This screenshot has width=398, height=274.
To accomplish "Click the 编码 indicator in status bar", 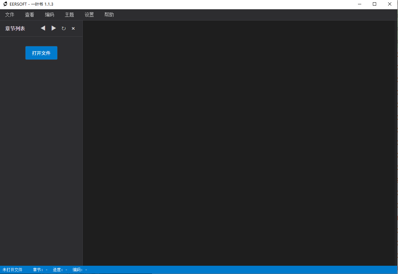I will coord(80,270).
